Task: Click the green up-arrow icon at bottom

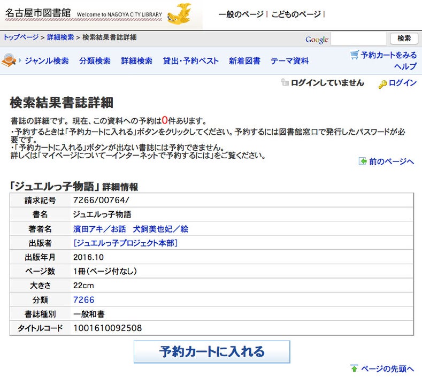Action: (x=354, y=368)
